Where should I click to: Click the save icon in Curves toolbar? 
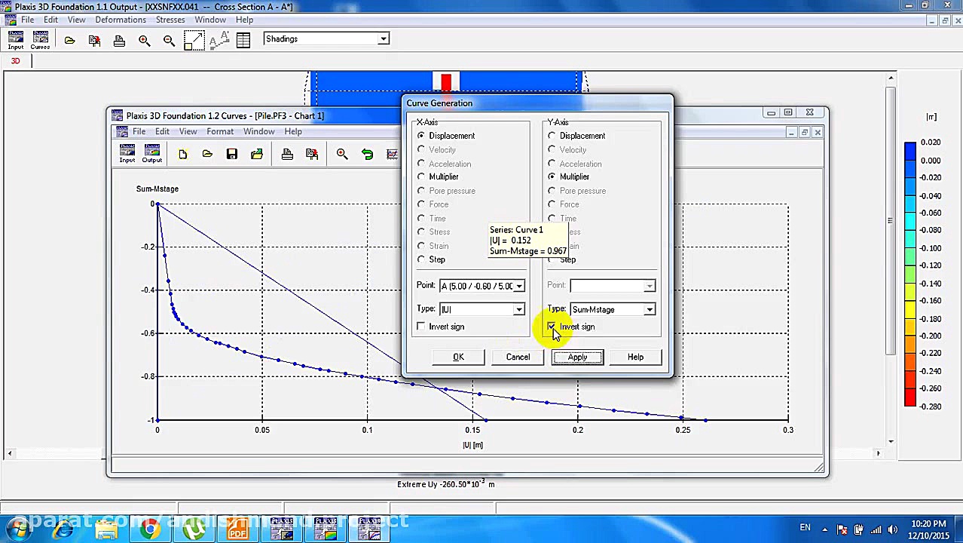[232, 154]
